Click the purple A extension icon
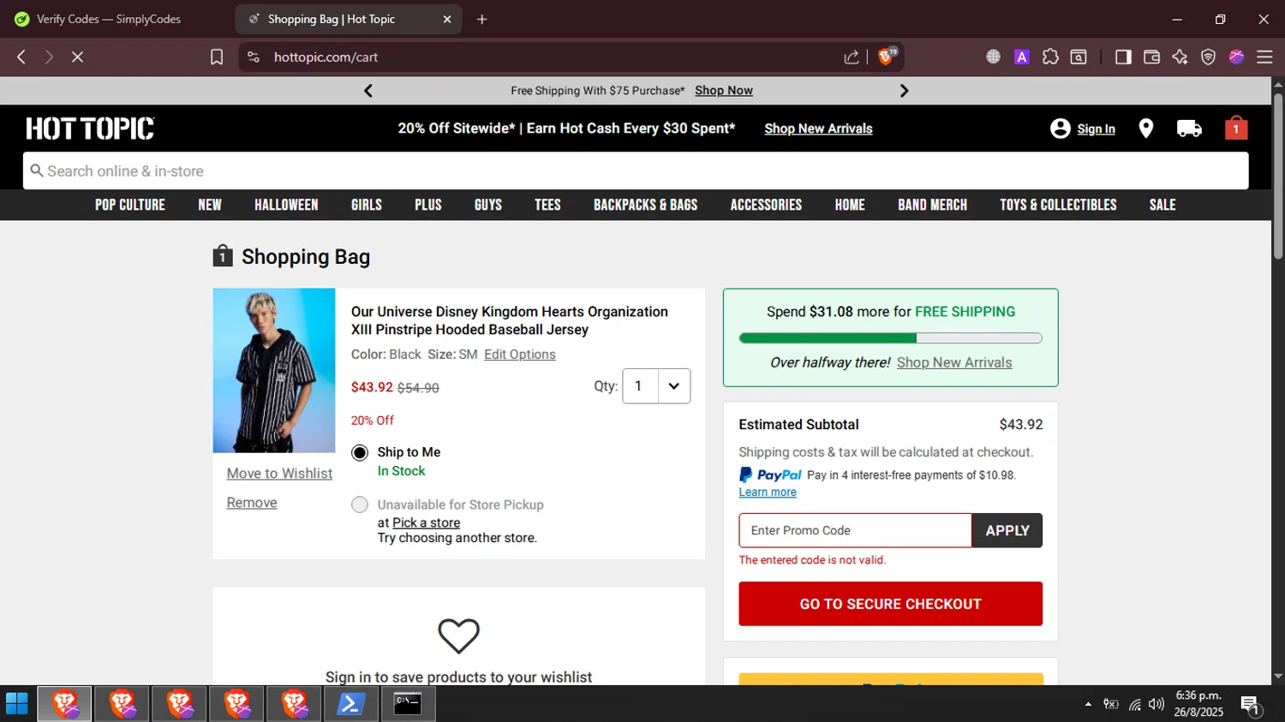 point(1022,57)
